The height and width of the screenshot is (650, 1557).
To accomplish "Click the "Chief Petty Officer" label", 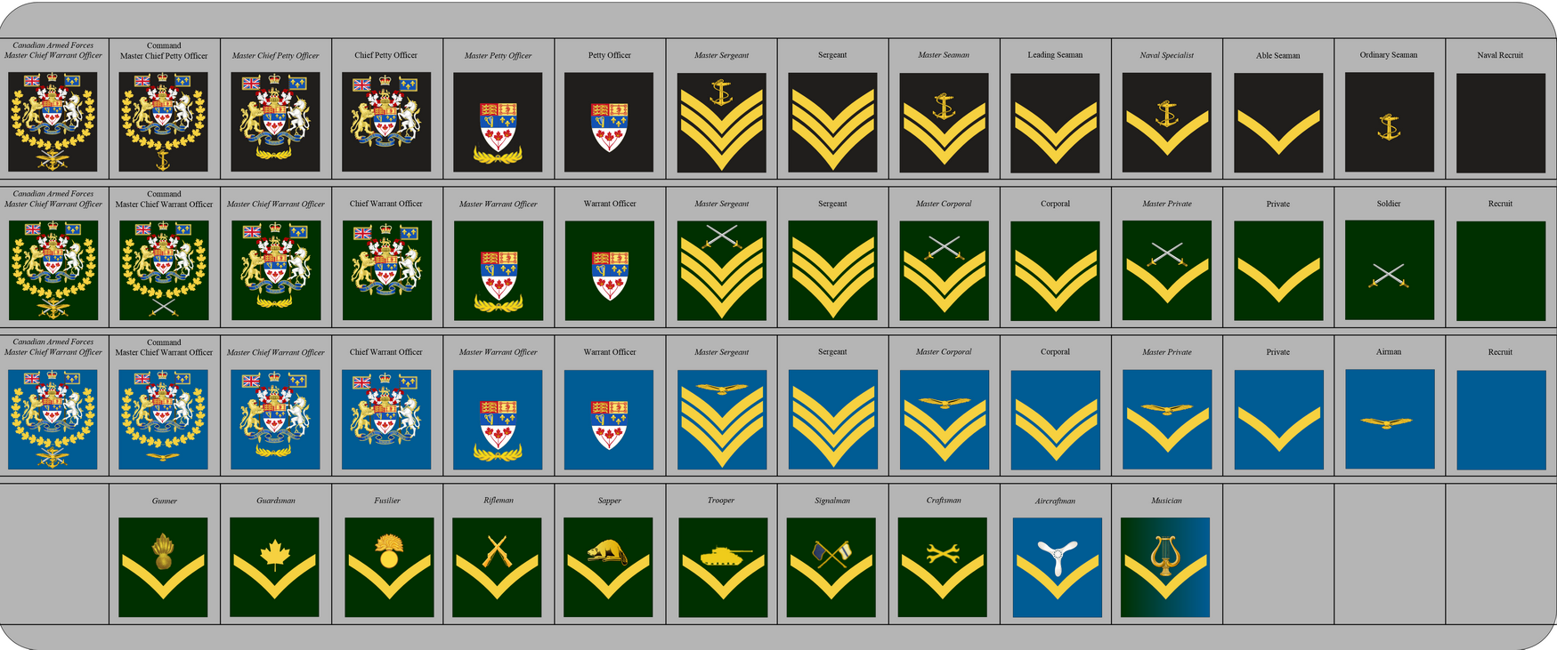I will click(x=385, y=55).
